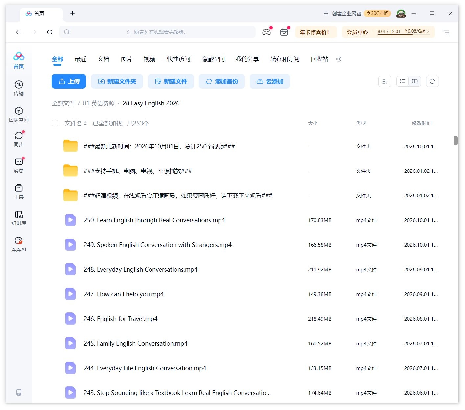Open the 同步 sync sidebar icon
This screenshot has height=410, width=465.
pos(19,139)
